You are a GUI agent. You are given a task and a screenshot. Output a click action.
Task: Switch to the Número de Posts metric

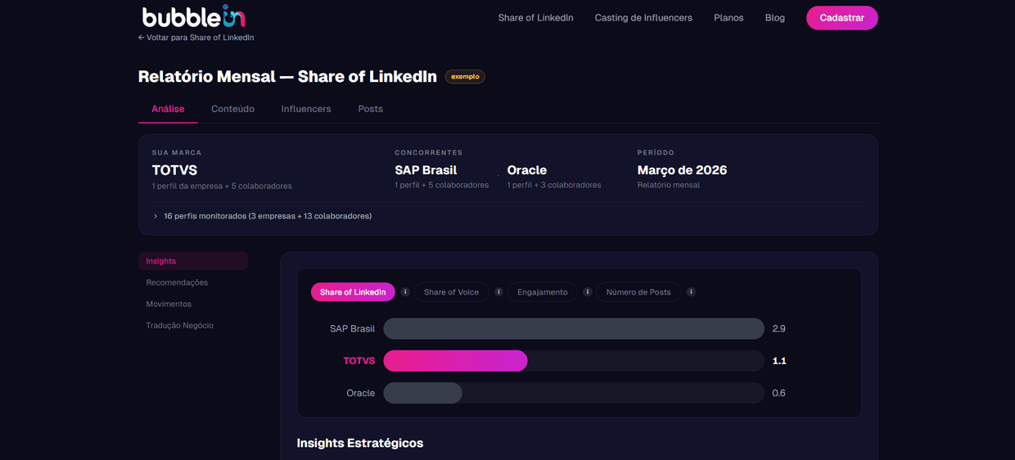coord(638,292)
